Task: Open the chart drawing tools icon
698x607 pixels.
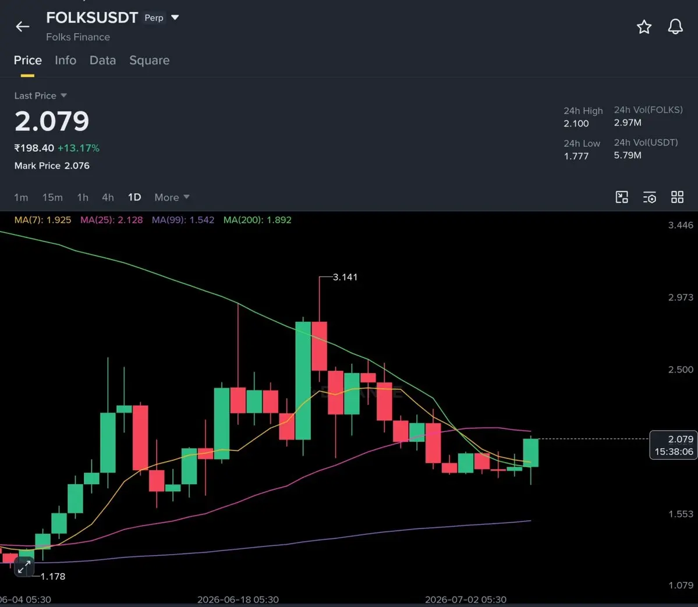Action: click(x=621, y=197)
